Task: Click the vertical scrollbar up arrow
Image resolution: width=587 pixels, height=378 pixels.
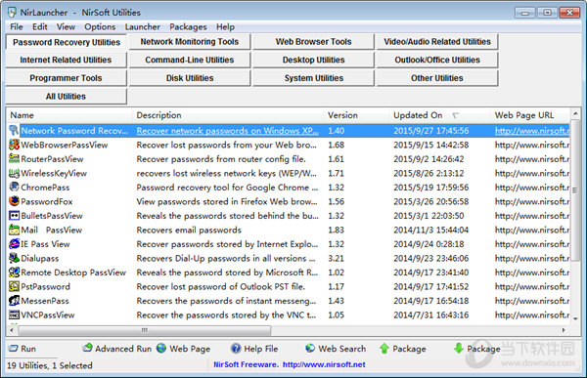Action: 575,113
